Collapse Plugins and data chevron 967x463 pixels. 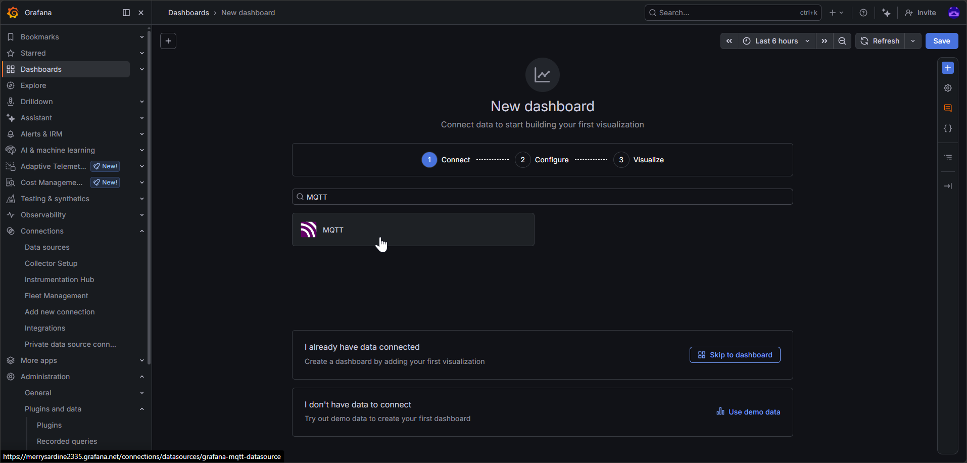pos(142,409)
